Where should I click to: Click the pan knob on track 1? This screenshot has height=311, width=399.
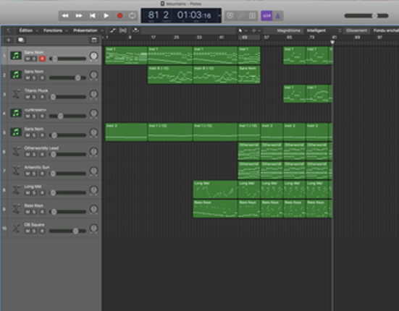(x=93, y=56)
